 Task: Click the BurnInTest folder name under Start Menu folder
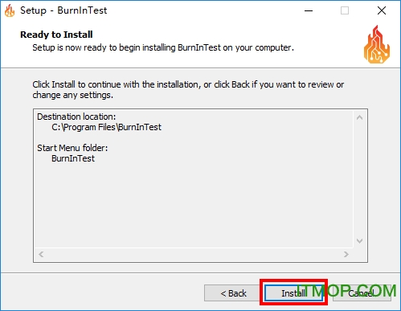tap(73, 158)
